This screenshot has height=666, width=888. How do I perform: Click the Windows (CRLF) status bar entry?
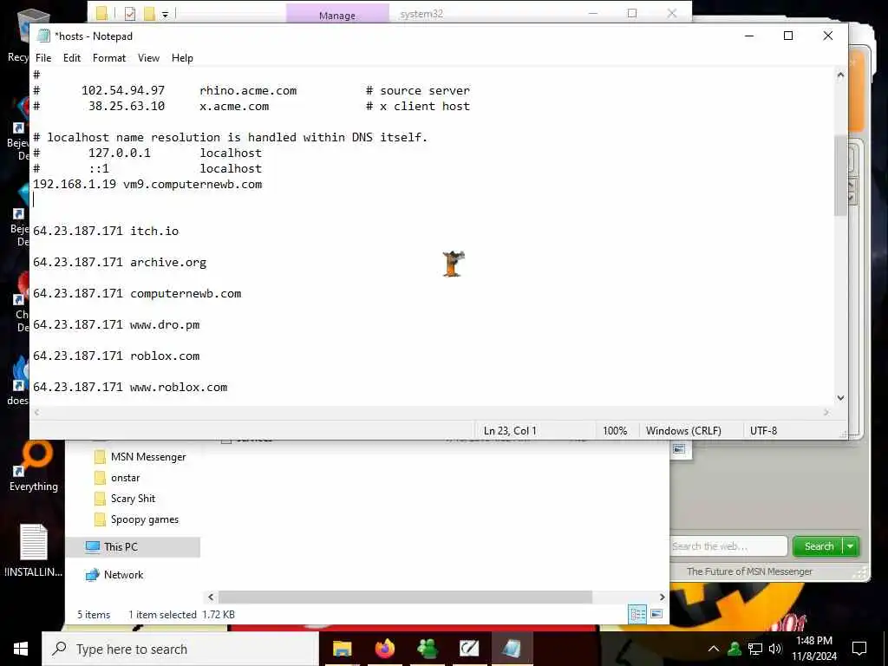(683, 430)
